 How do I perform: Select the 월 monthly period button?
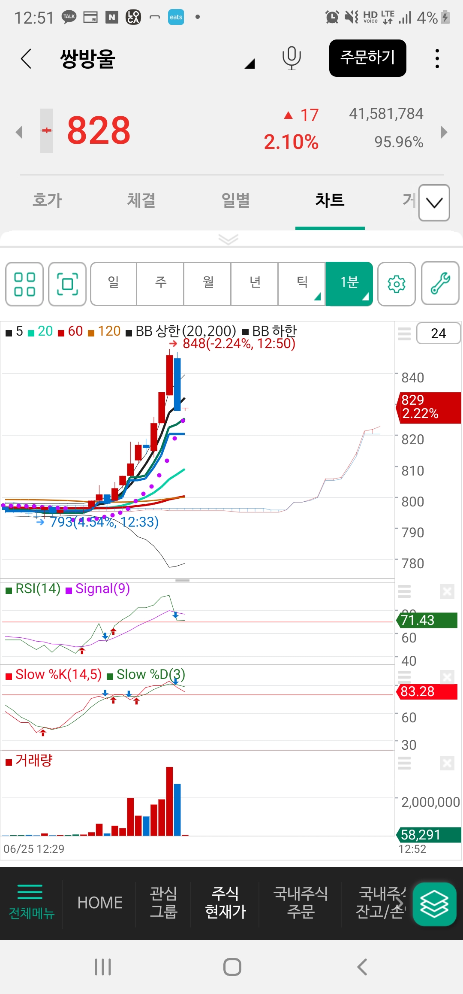[207, 284]
